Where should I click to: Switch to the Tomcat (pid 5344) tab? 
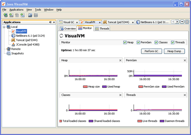[x=118, y=22]
